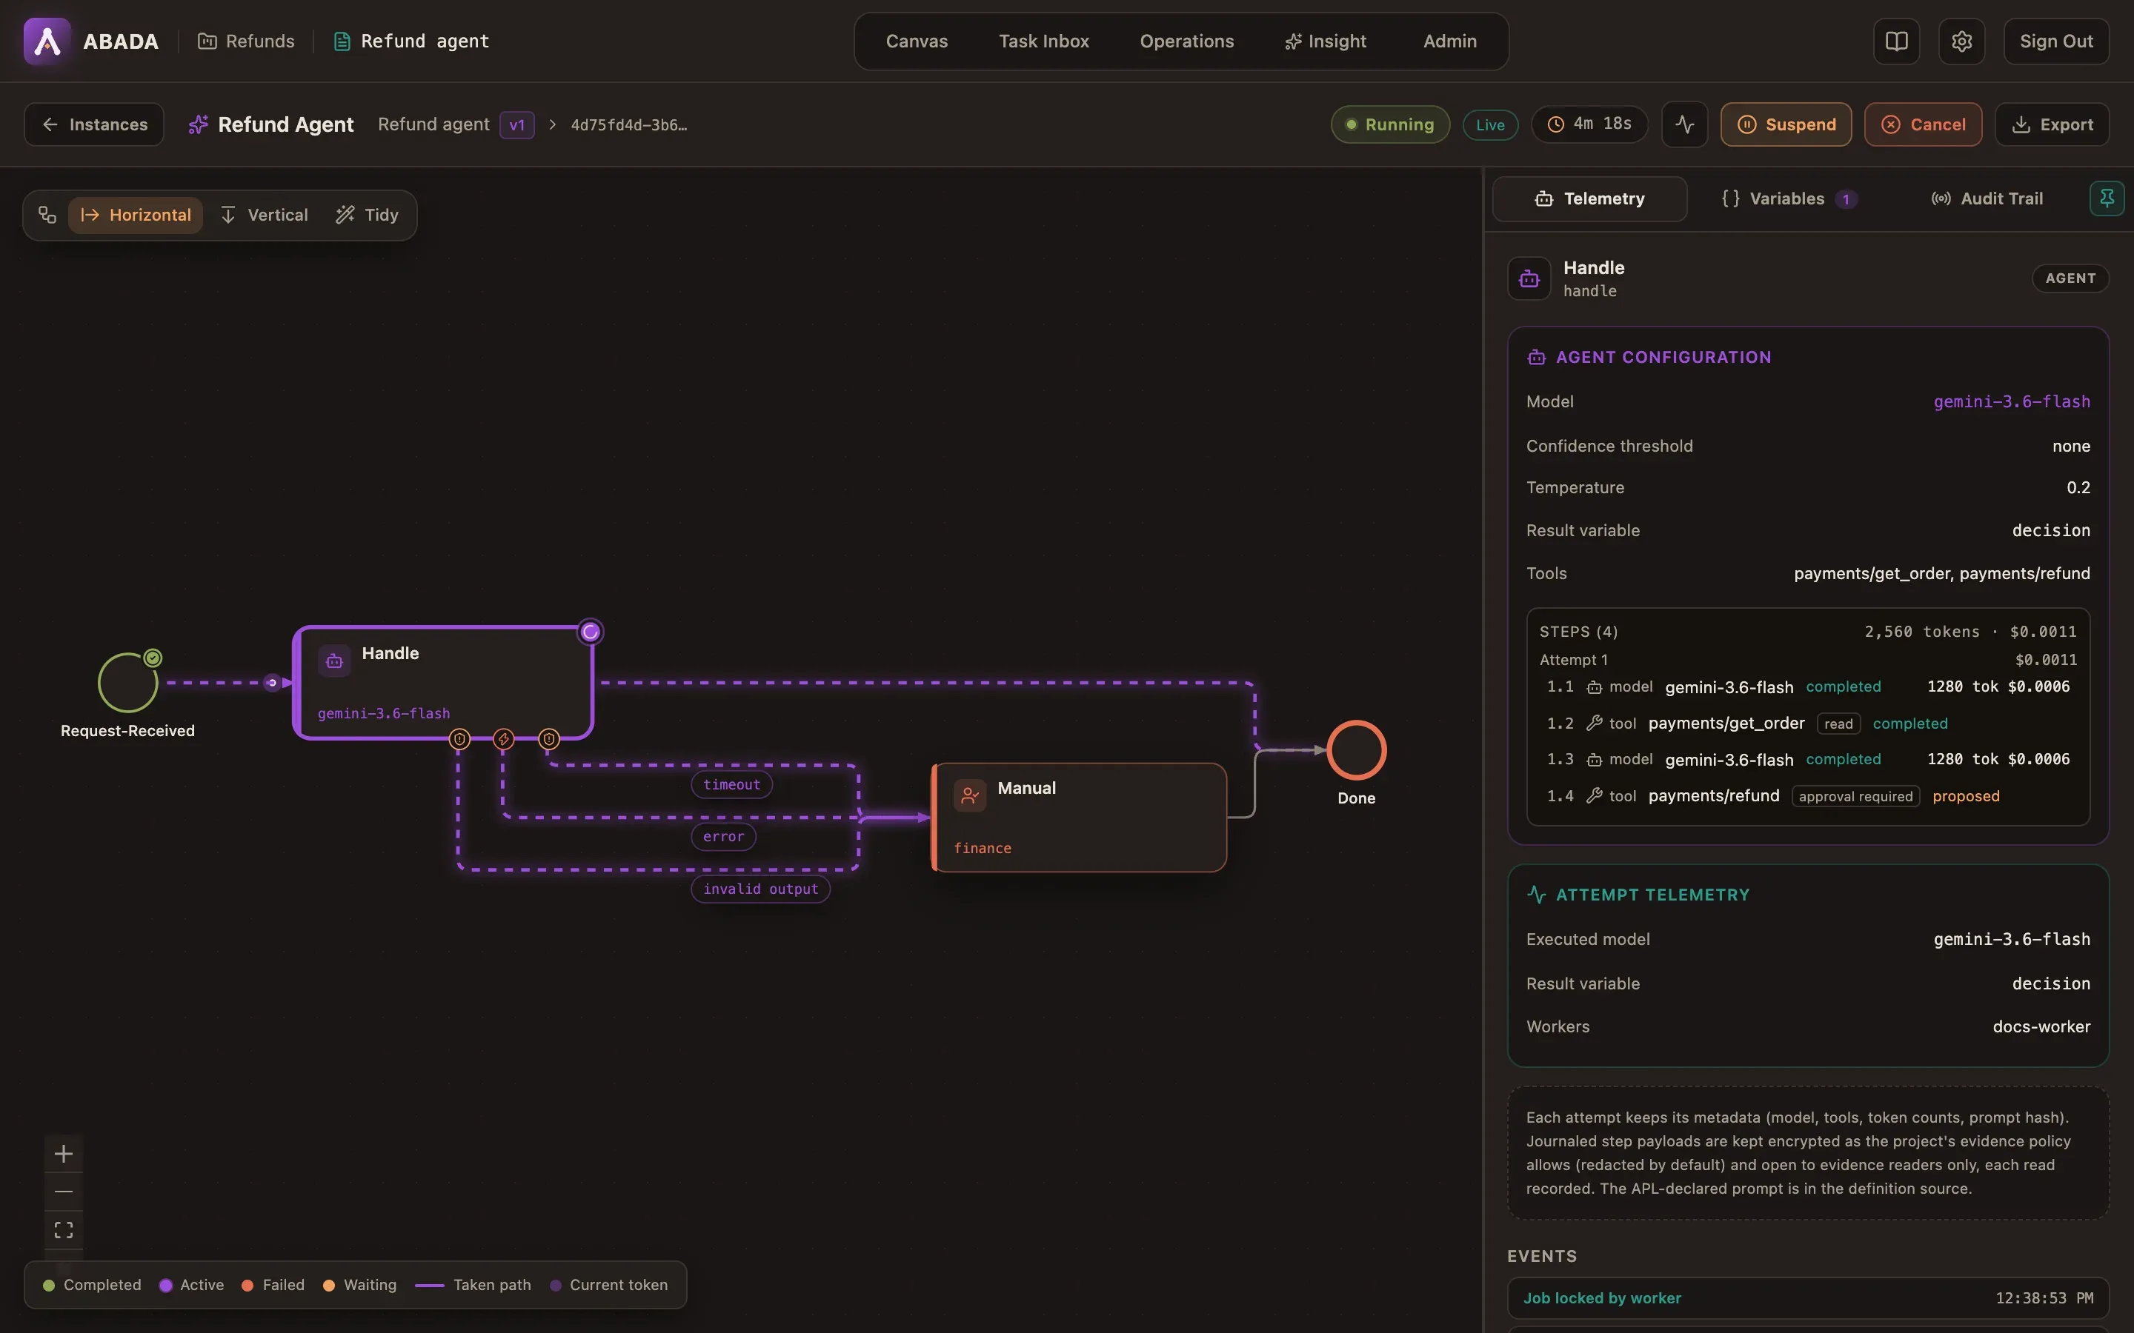Click the invalid output boundary icon
Viewport: 2134px width, 1333px height.
click(x=459, y=739)
